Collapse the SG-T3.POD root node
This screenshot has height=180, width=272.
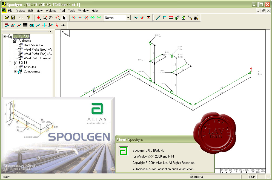[5, 36]
